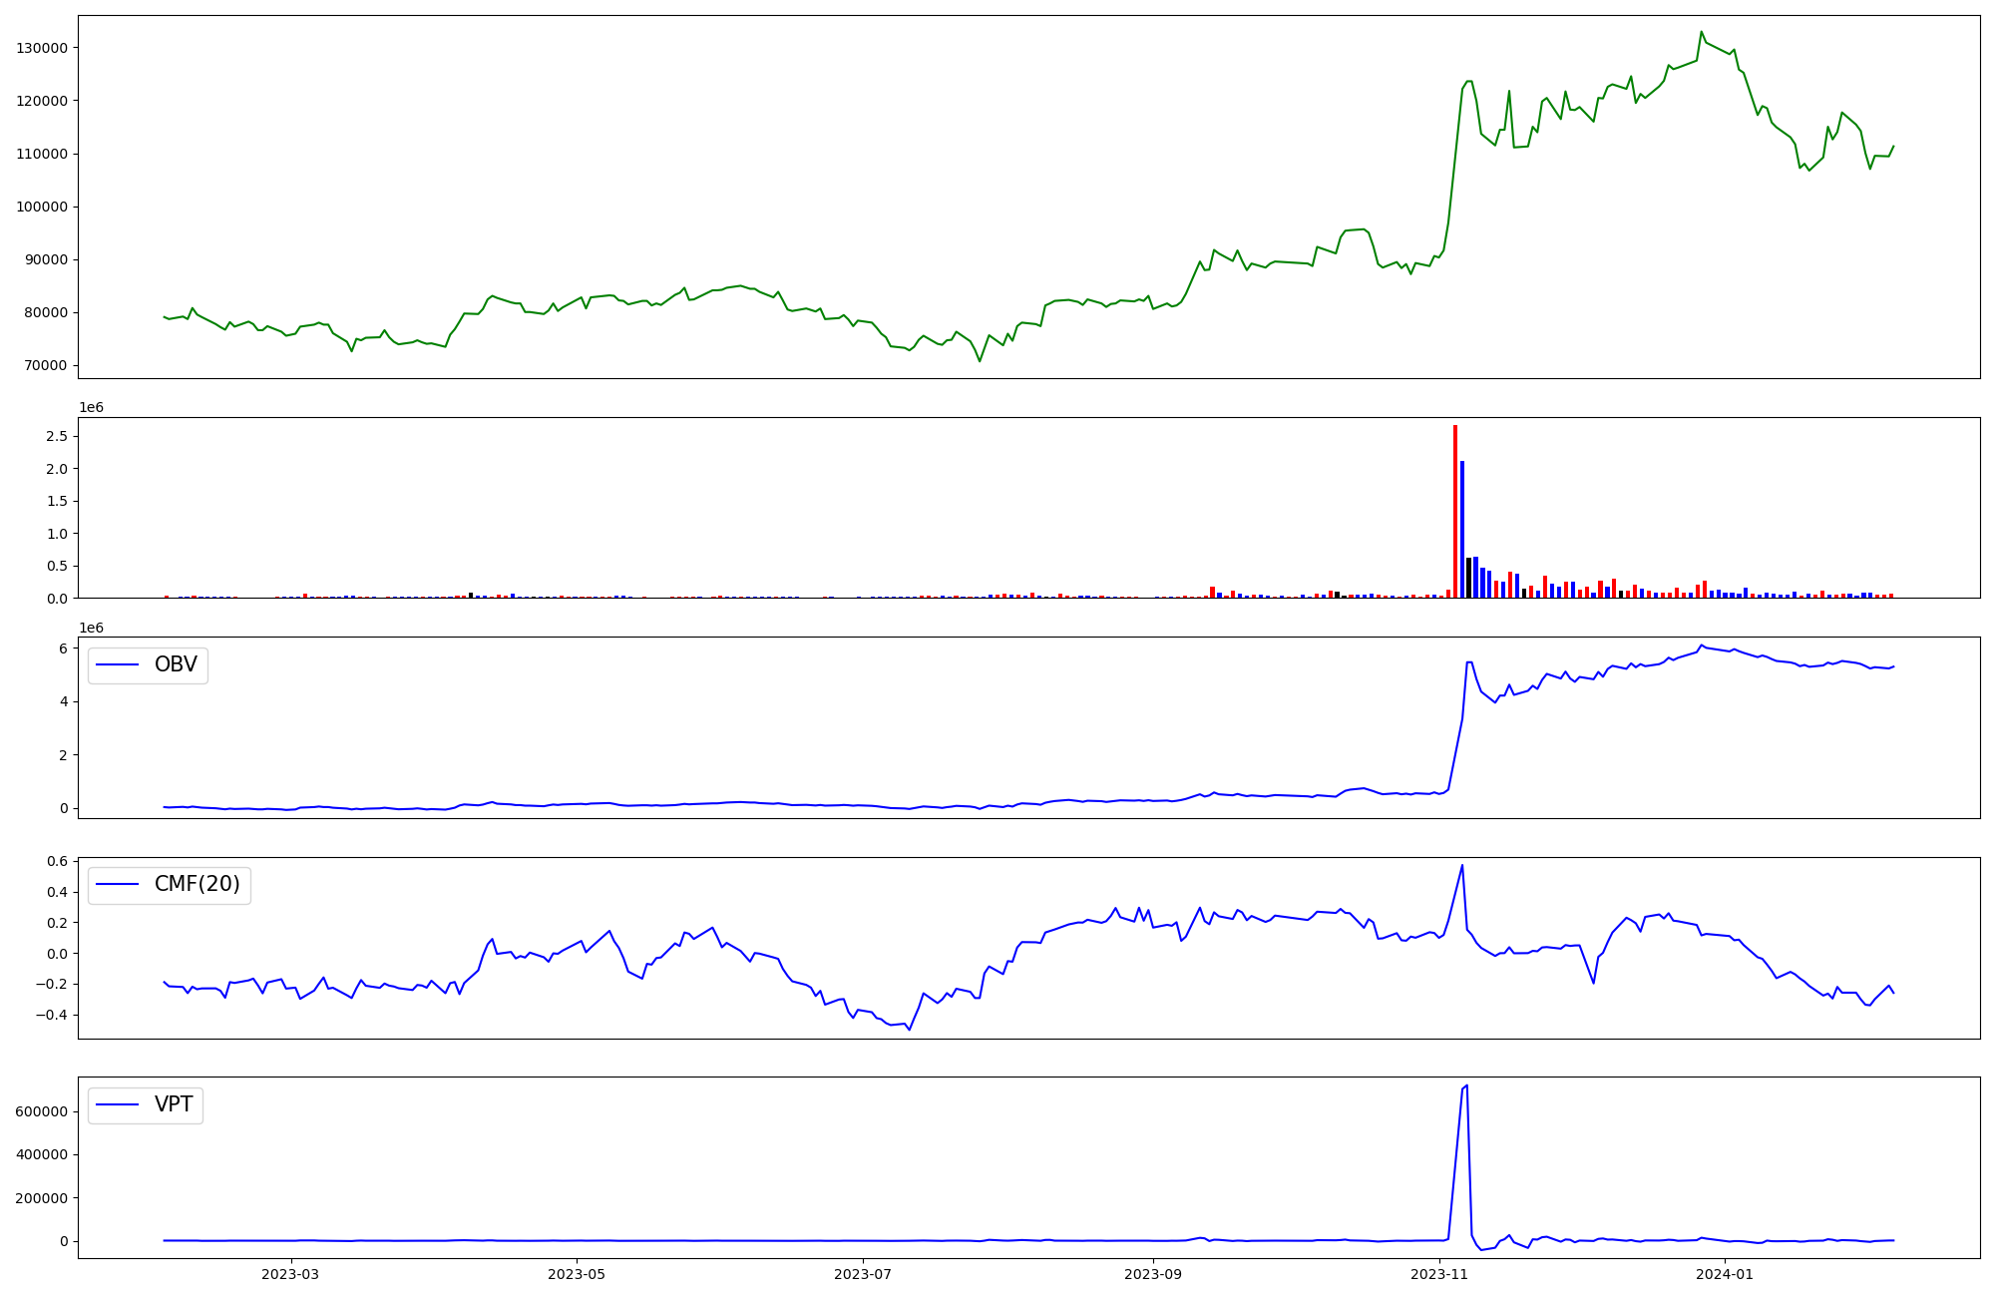The height and width of the screenshot is (1297, 1995).
Task: Click the tall blue volume bar beside the red one
Action: [x=1462, y=529]
